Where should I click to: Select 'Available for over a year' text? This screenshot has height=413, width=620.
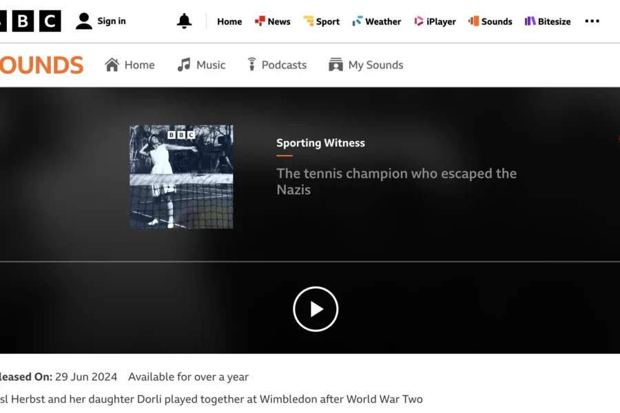[x=188, y=377]
